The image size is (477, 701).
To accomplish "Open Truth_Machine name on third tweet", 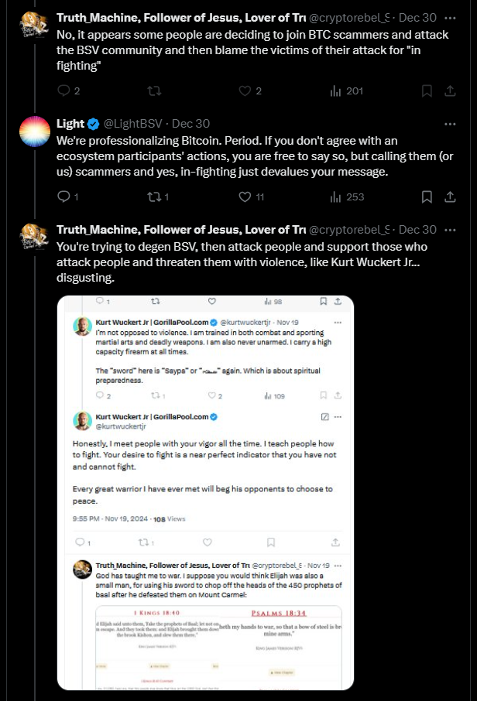I will click(181, 230).
